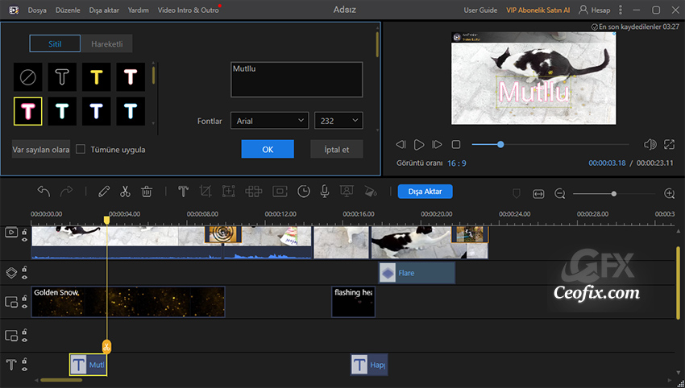The width and height of the screenshot is (685, 388).
Task: Click the paint bucket icon in the toolbar
Action: 371,192
